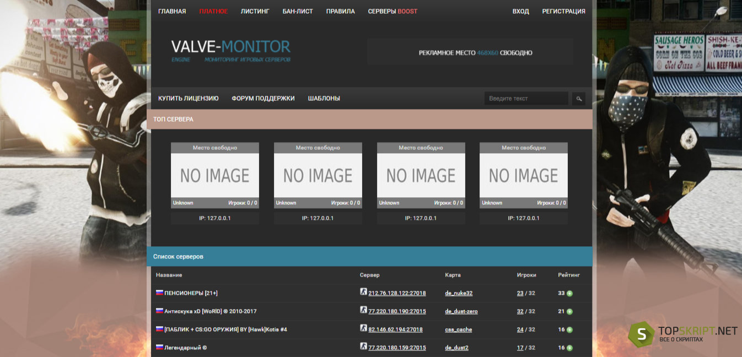
Task: Click the VALVE-MONITOR logo
Action: [x=231, y=50]
